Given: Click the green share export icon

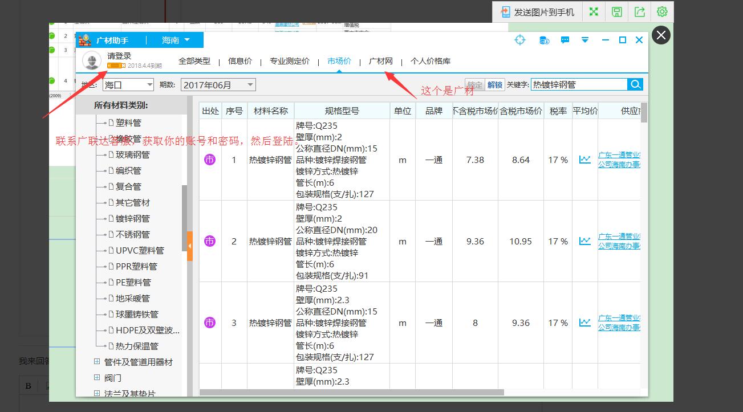Looking at the screenshot, I should pyautogui.click(x=639, y=12).
